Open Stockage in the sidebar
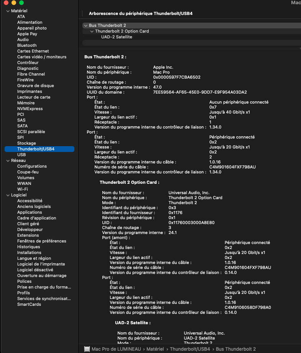Screen dimensions: 301x353 26,143
